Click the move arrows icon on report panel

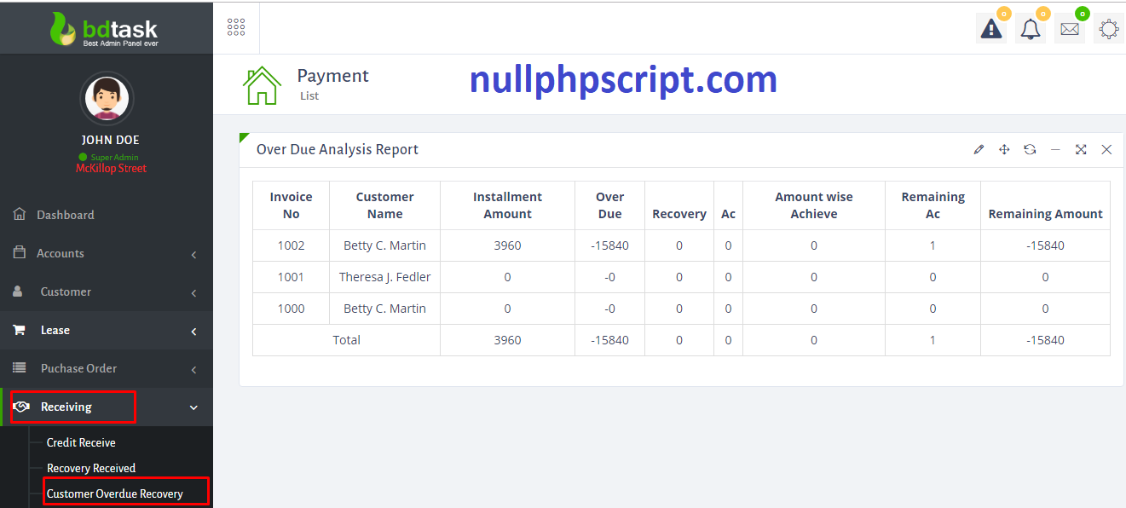[1004, 150]
